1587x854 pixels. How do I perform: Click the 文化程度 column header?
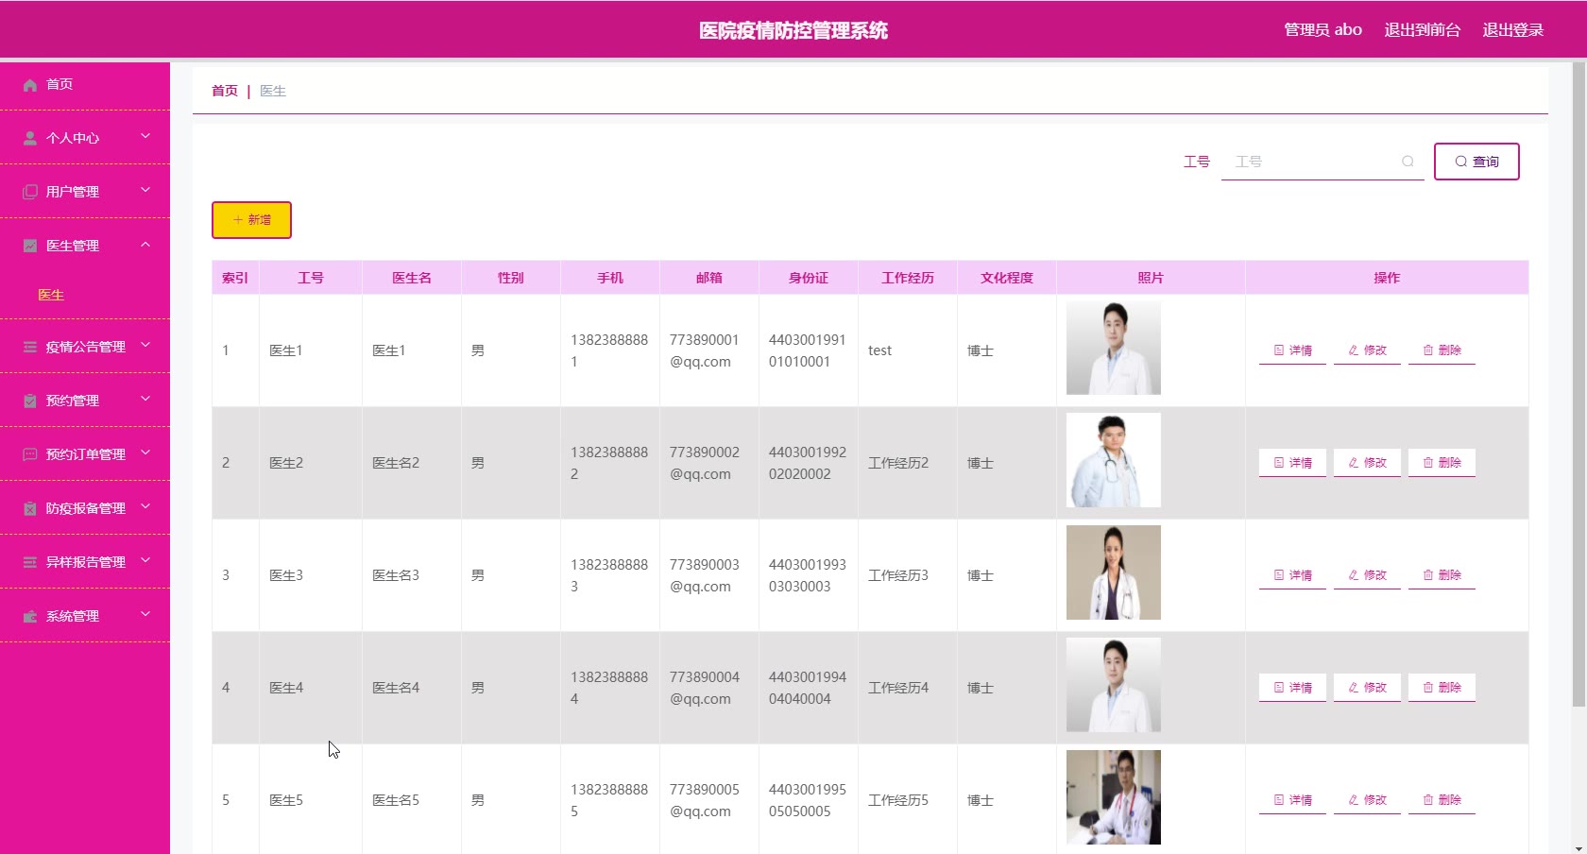coord(1007,278)
